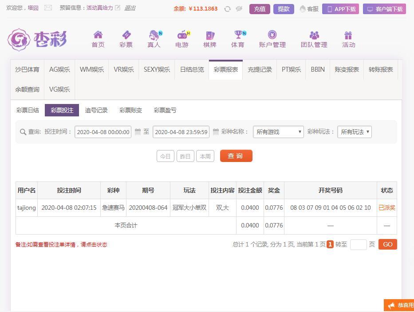Expand the 彩种名称 所有游戏 dropdown

coord(278,132)
